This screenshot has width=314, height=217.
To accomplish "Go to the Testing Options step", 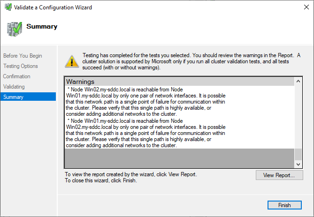I will pos(21,66).
